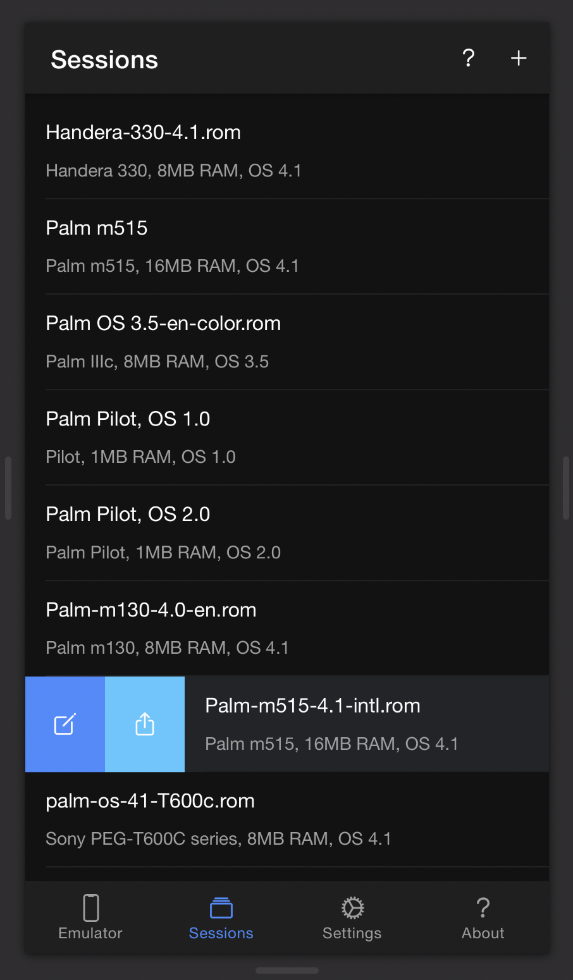This screenshot has width=573, height=980.
Task: Open the Palm Pilot, OS 1.0 session
Action: point(286,436)
